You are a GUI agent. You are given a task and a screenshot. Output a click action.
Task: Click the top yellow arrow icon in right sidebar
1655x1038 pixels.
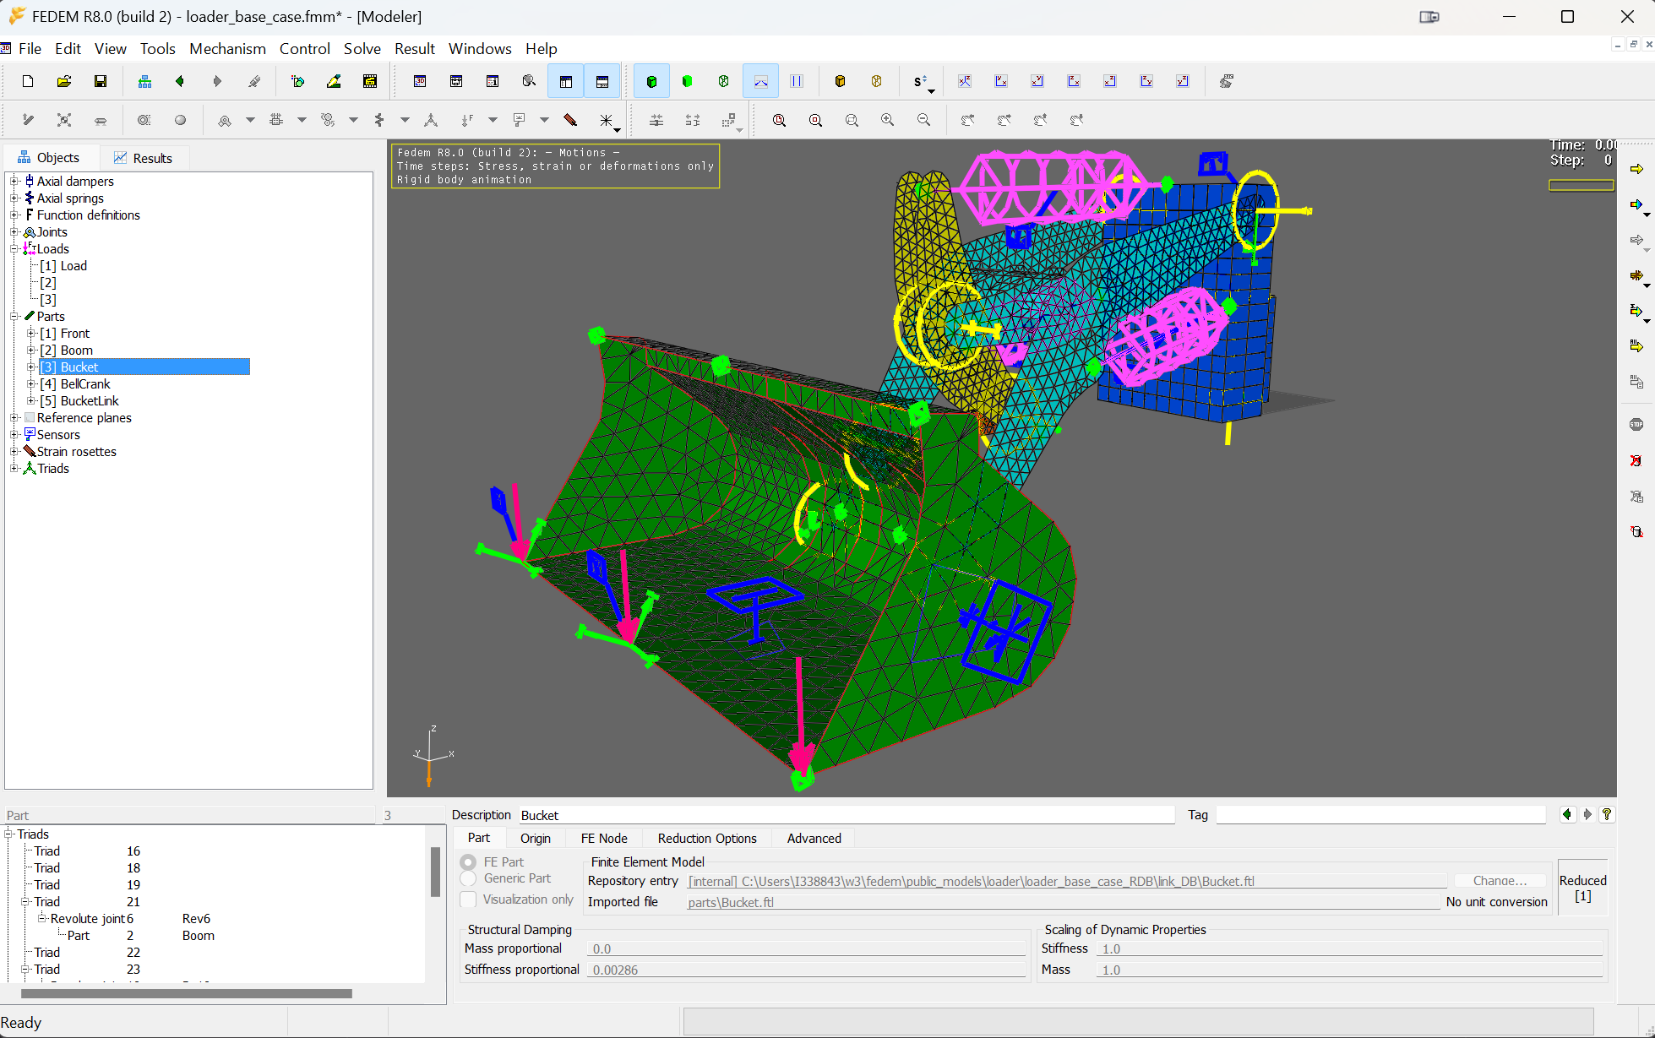click(1636, 169)
